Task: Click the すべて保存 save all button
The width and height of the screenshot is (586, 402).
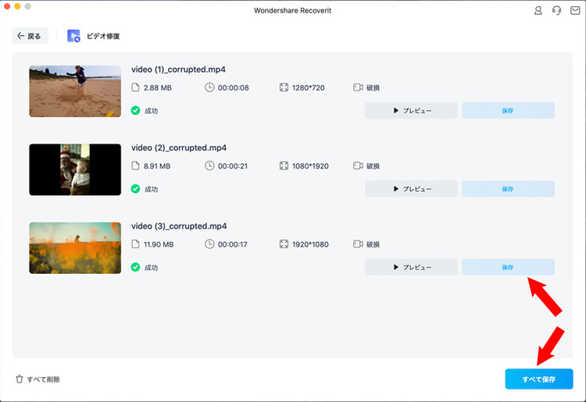Action: click(x=539, y=379)
